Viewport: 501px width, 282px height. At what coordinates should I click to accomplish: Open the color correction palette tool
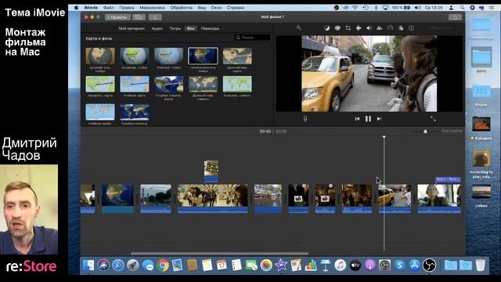pos(337,28)
